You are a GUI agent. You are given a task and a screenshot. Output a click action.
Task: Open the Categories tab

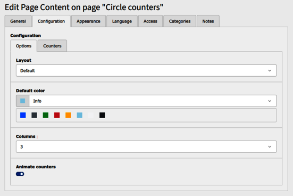pyautogui.click(x=180, y=21)
